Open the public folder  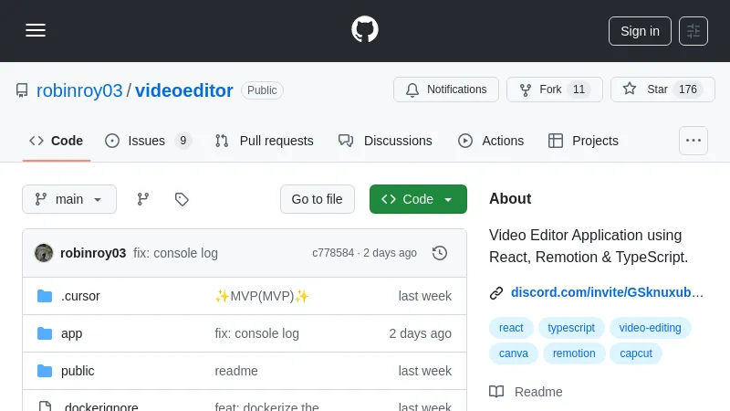78,371
